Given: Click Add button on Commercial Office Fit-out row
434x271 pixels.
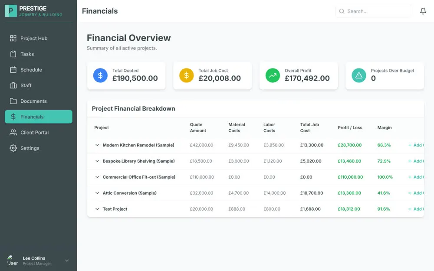Looking at the screenshot, I should point(416,177).
